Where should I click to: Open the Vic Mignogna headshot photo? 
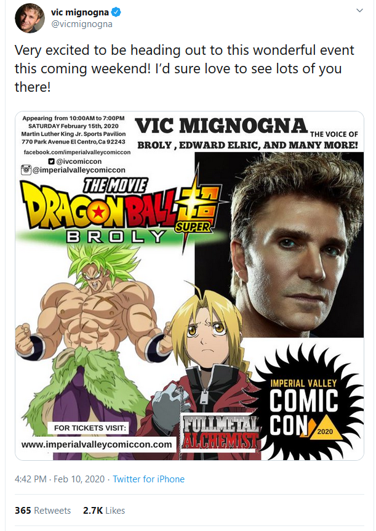coord(279,245)
